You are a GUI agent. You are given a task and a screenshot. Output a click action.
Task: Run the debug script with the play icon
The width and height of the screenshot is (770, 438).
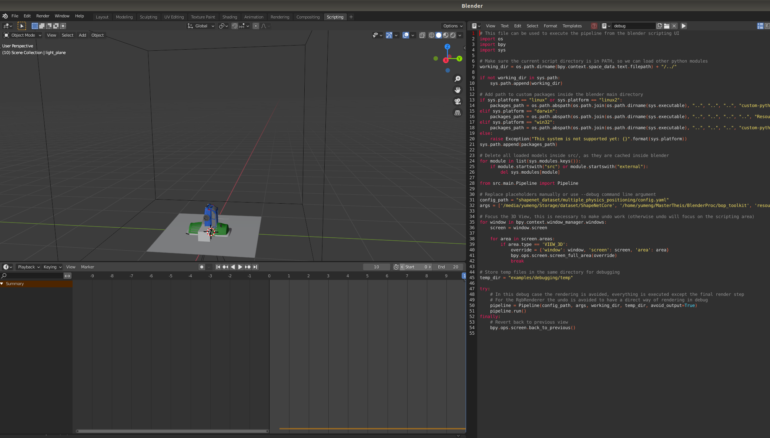pos(683,26)
